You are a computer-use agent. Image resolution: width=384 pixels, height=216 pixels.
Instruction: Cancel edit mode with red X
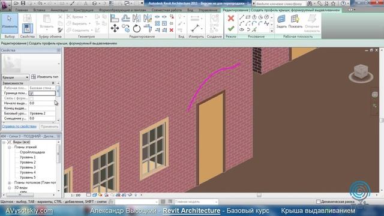pos(230,18)
